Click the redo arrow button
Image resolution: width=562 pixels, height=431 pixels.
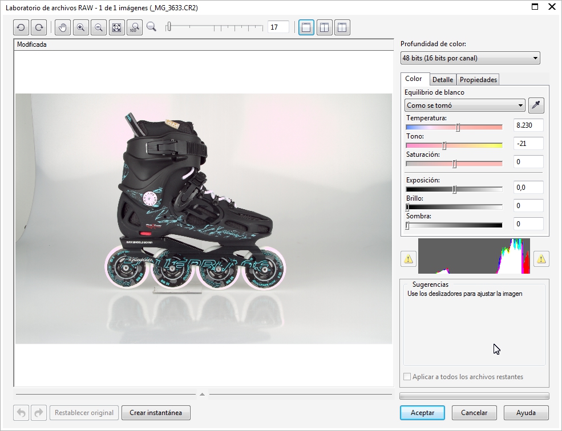pos(39,413)
